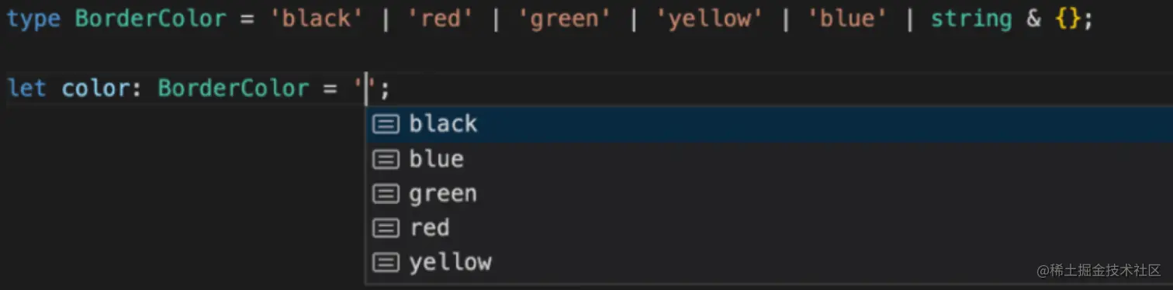Select the black autocomplete suggestion
The height and width of the screenshot is (290, 1173).
[x=769, y=124]
